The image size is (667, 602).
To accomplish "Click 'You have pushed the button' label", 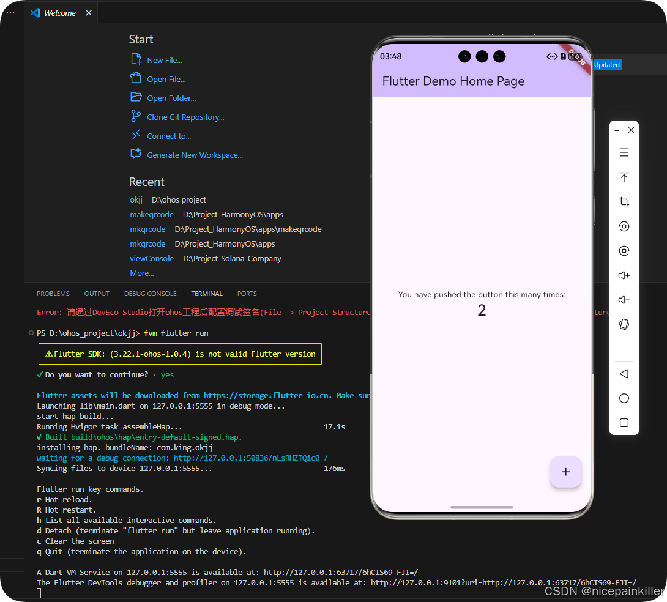I will [482, 295].
